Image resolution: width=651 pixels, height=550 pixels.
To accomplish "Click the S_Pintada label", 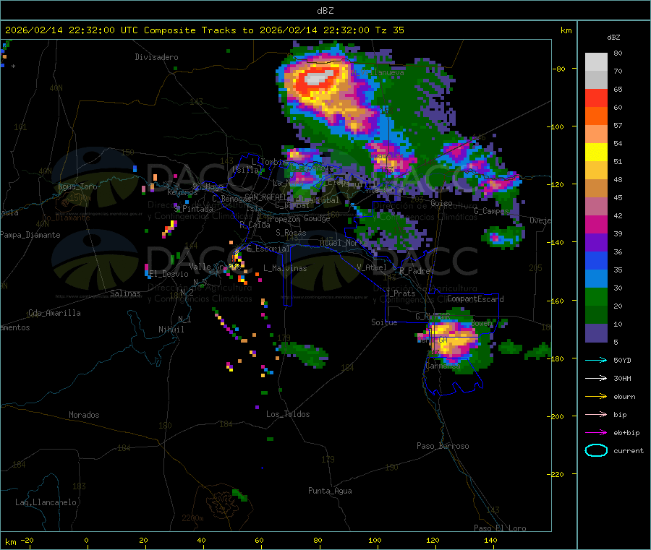I will (193, 209).
